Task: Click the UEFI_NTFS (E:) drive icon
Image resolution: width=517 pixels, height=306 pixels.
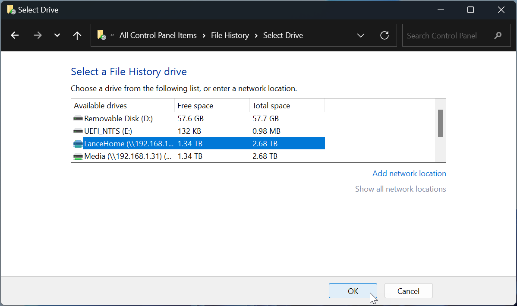Action: tap(78, 131)
